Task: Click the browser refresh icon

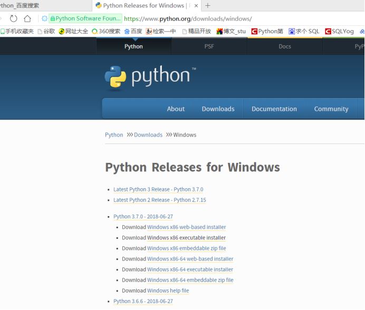Action: (14, 18)
